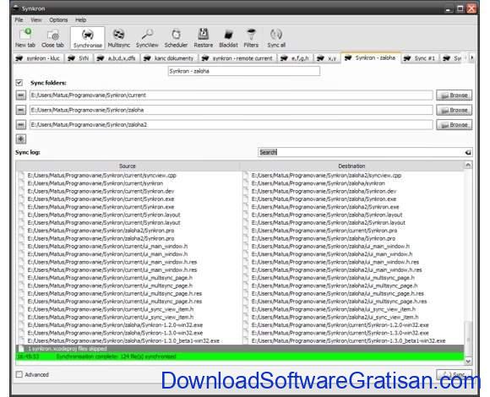490x397 pixels.
Task: Select the Synchronise mode icon
Action: coord(88,38)
